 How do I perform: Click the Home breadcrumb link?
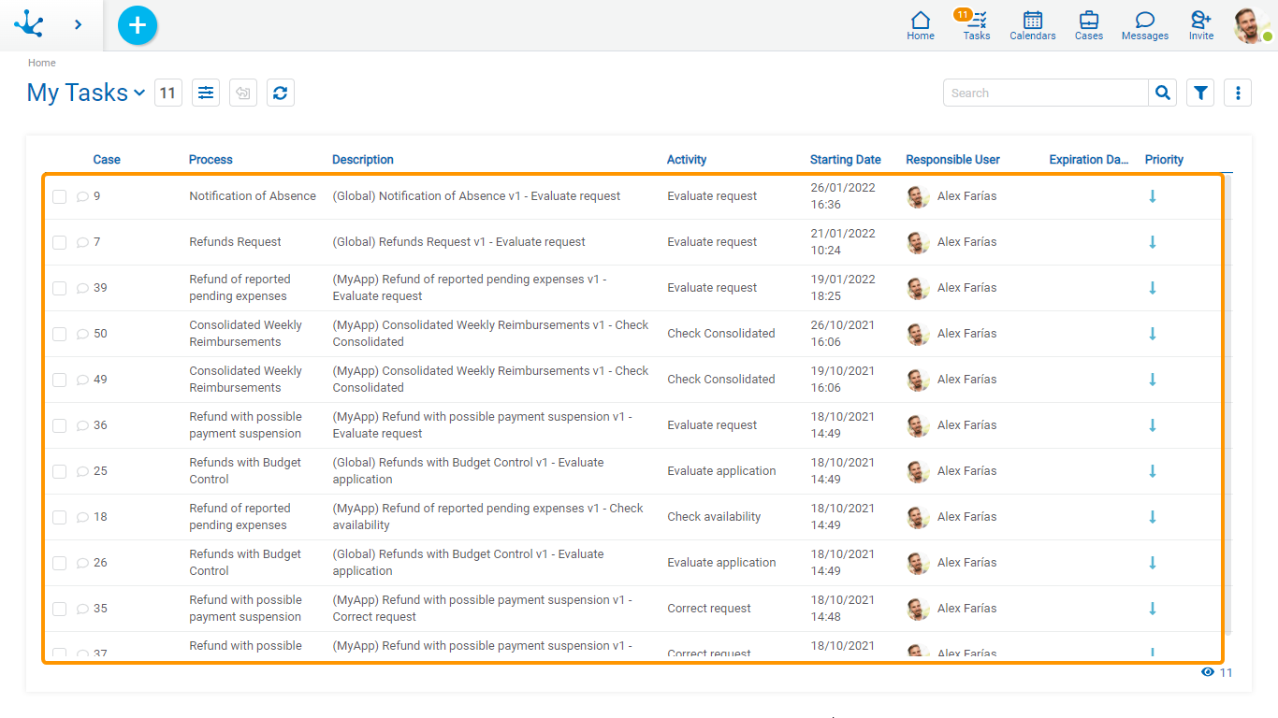coord(42,63)
